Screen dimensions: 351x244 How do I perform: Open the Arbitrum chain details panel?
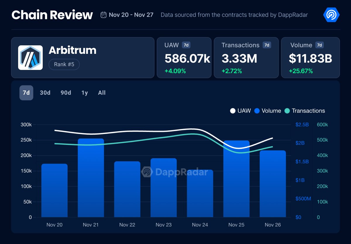click(x=73, y=50)
